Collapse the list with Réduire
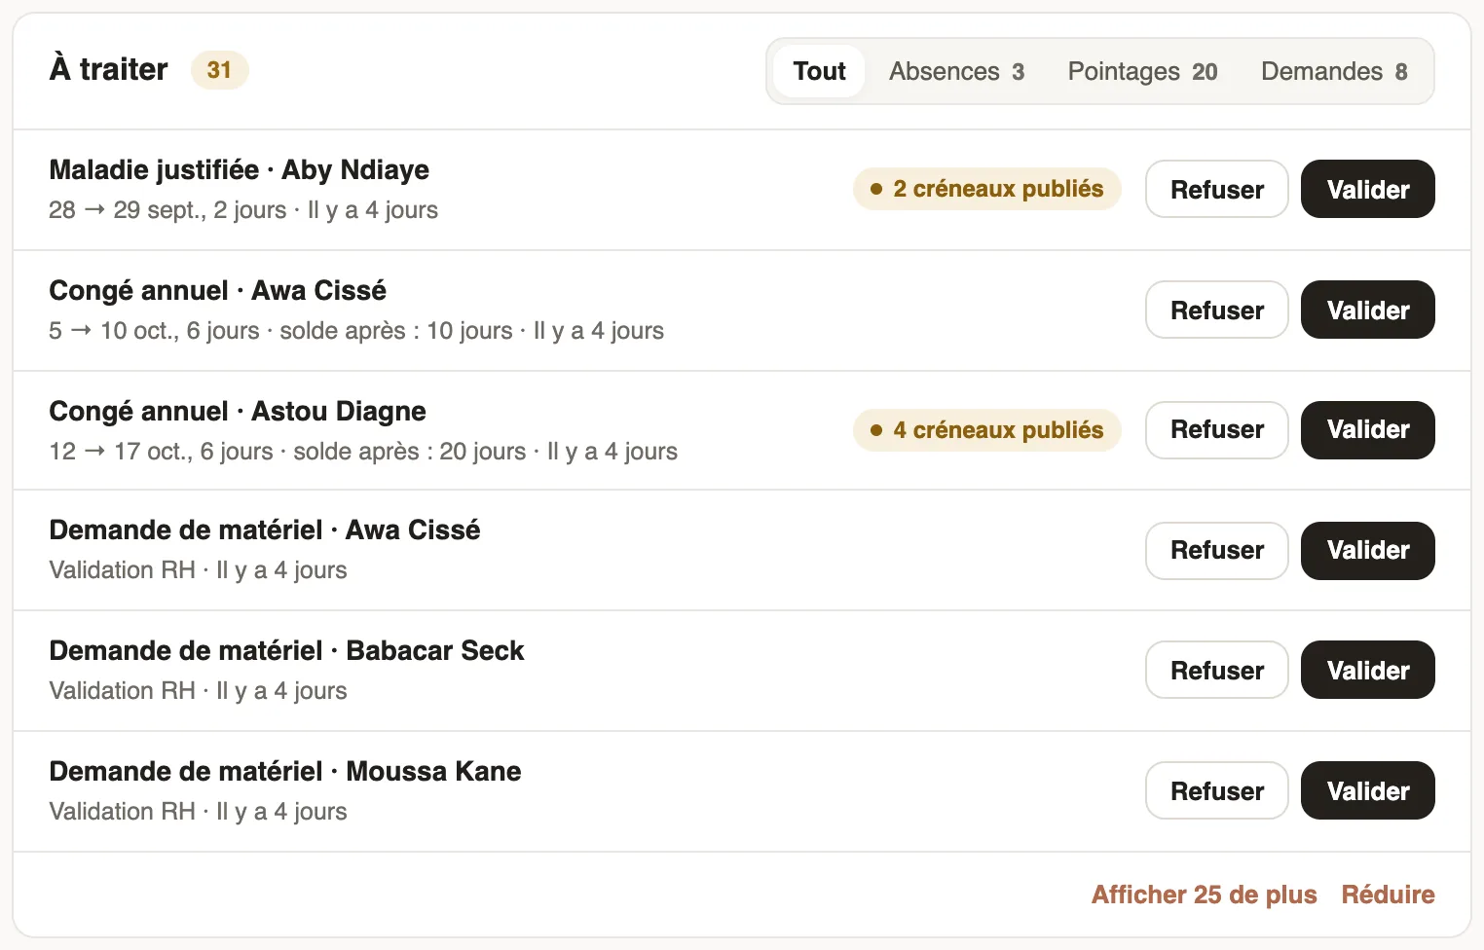The image size is (1484, 950). click(x=1388, y=895)
